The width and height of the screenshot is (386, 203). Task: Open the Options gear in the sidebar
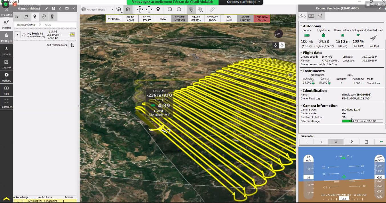[x=6, y=77]
